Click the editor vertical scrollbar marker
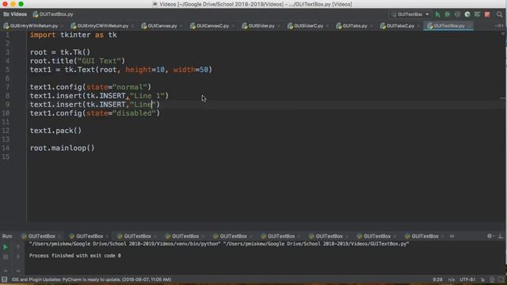Viewport: 507px width, 285px height. [x=503, y=98]
